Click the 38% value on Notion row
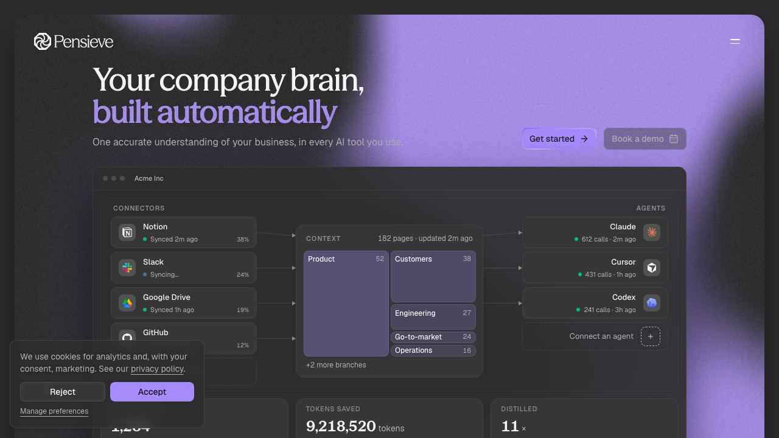Screen dimensions: 779x438 click(x=243, y=240)
